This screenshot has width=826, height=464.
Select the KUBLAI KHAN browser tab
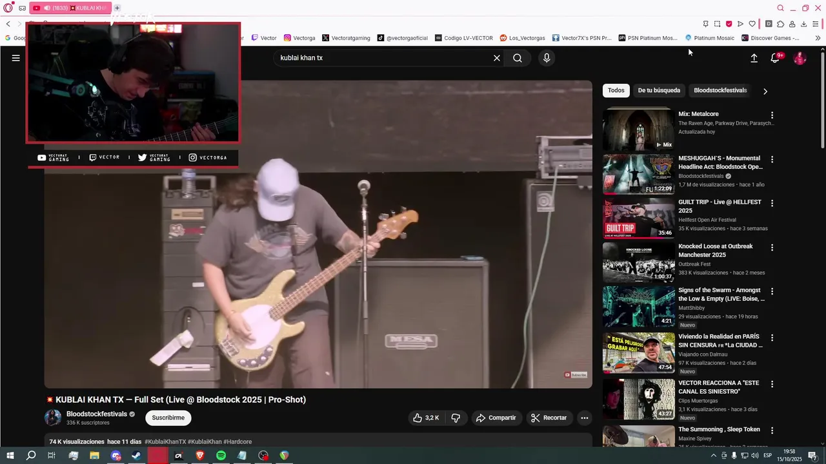pos(70,8)
